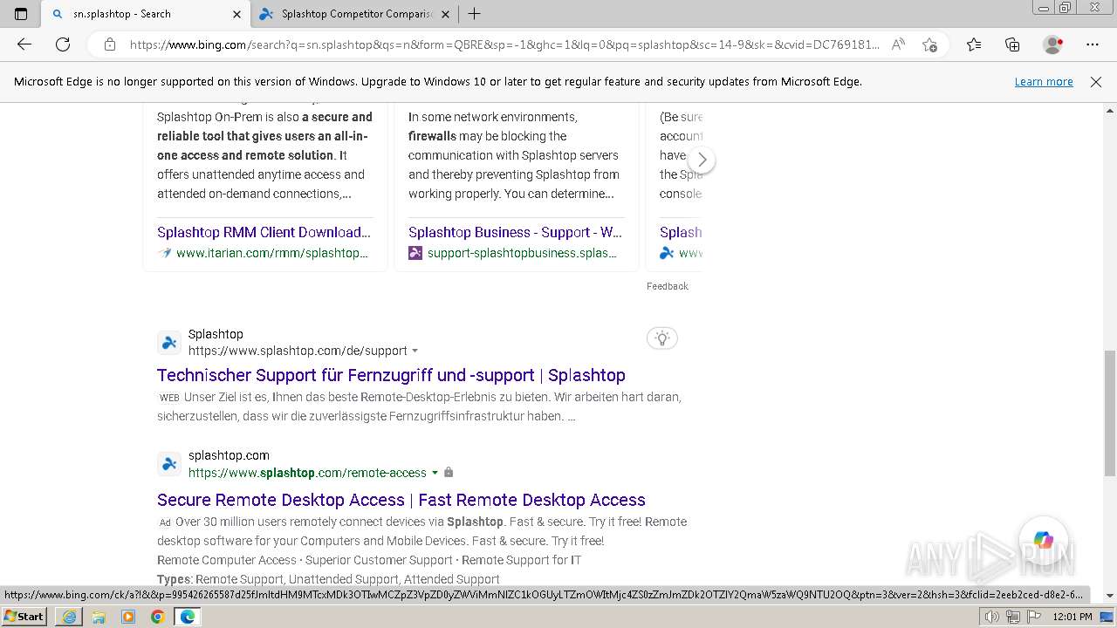This screenshot has width=1117, height=628.
Task: Switch to Splashtop Competitor Comparison tab
Action: click(354, 14)
